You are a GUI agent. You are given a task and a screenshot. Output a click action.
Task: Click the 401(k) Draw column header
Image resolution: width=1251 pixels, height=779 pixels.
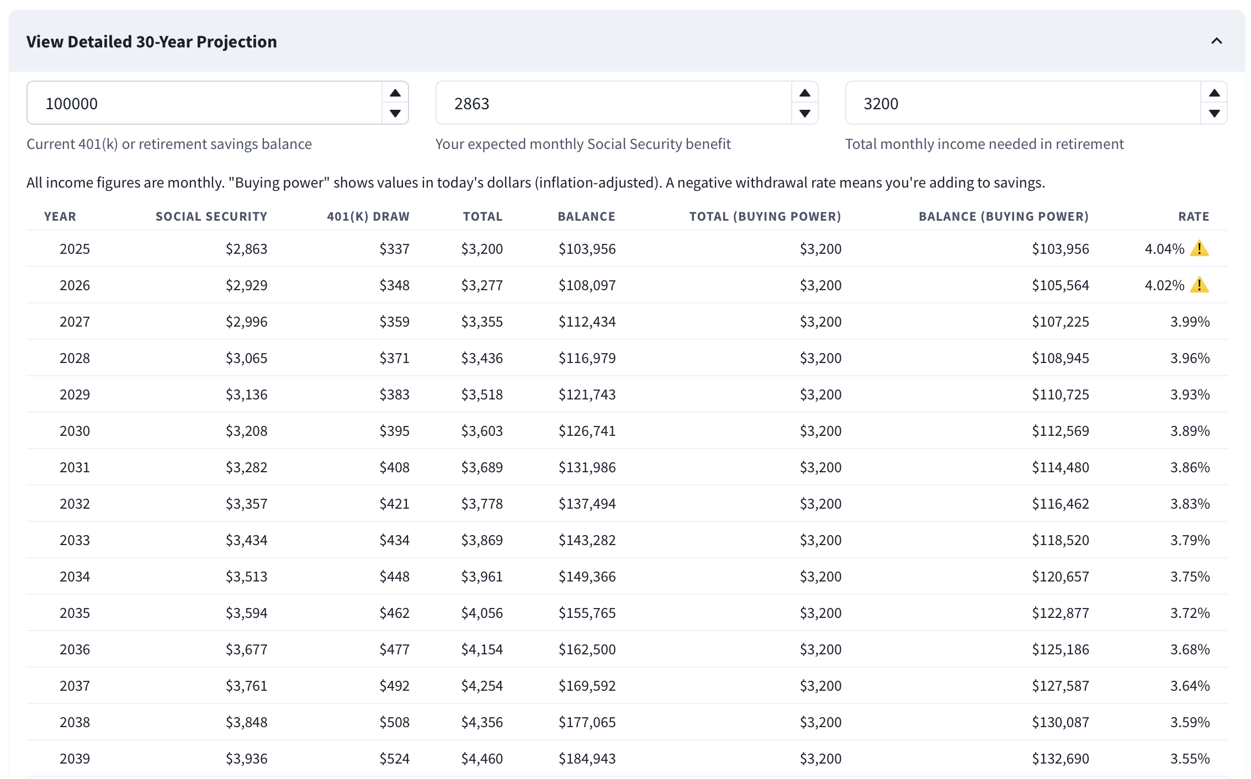[368, 217]
